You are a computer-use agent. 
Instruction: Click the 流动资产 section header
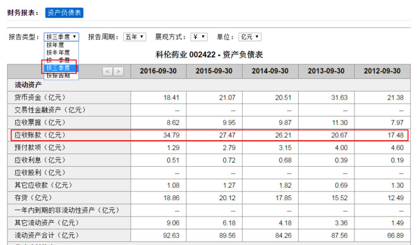28,85
